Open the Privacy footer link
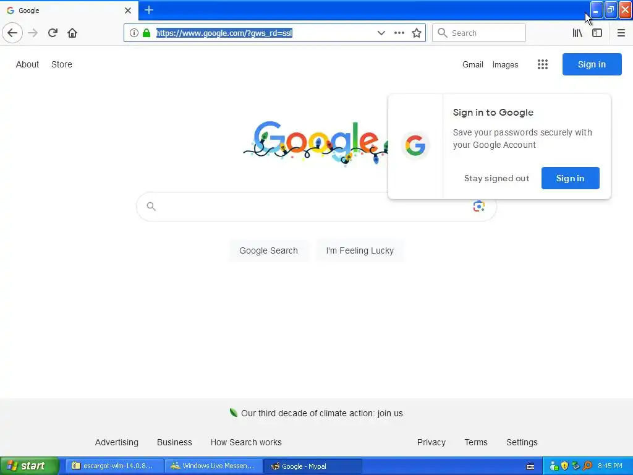The width and height of the screenshot is (633, 475). click(431, 442)
